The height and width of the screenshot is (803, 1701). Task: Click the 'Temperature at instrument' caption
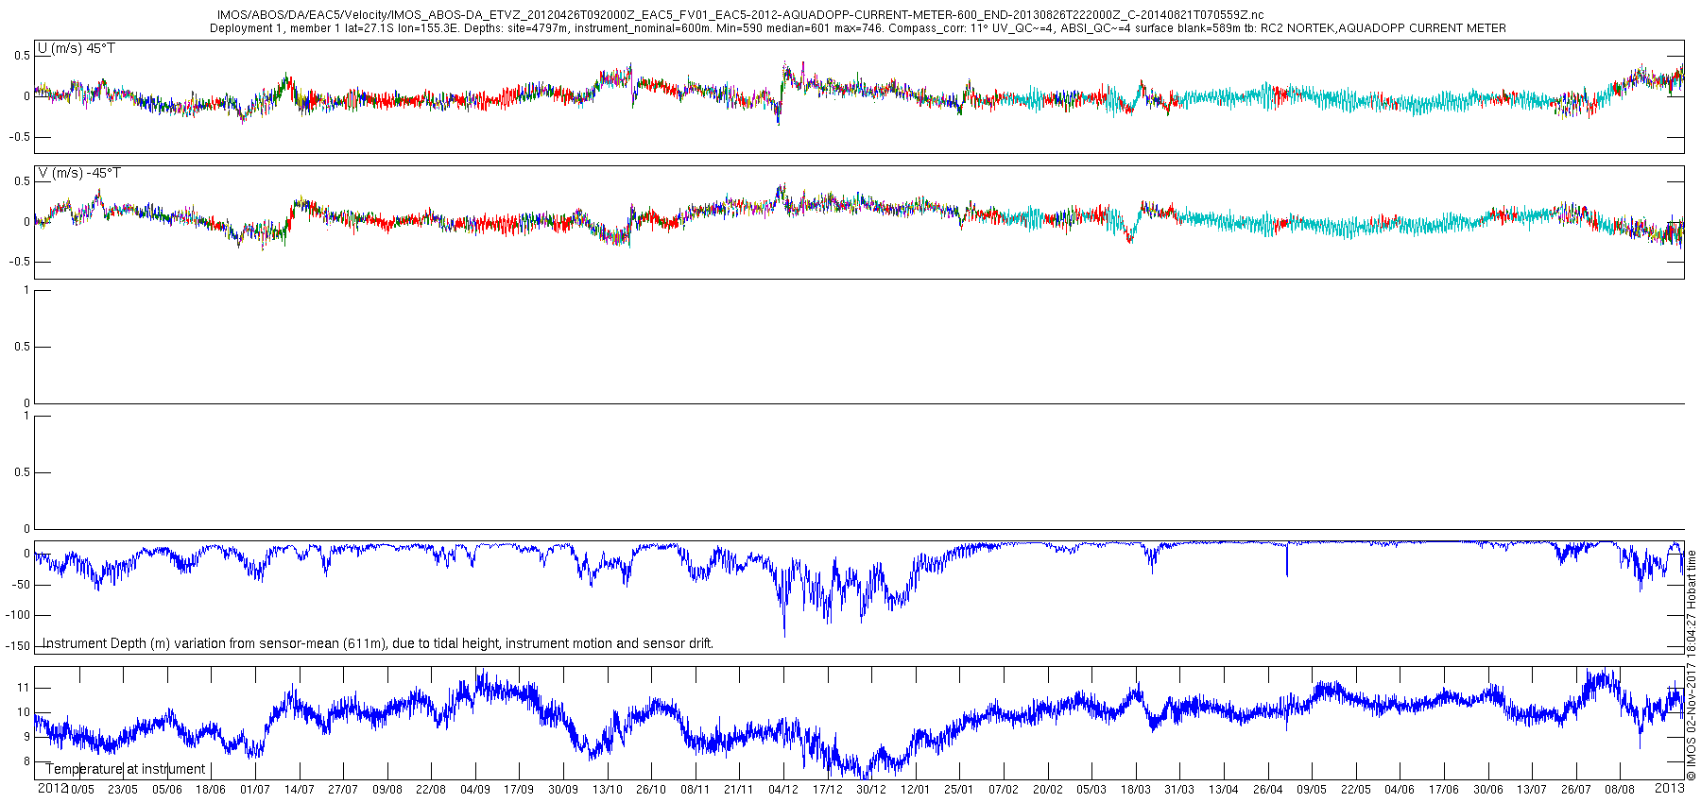coord(125,769)
